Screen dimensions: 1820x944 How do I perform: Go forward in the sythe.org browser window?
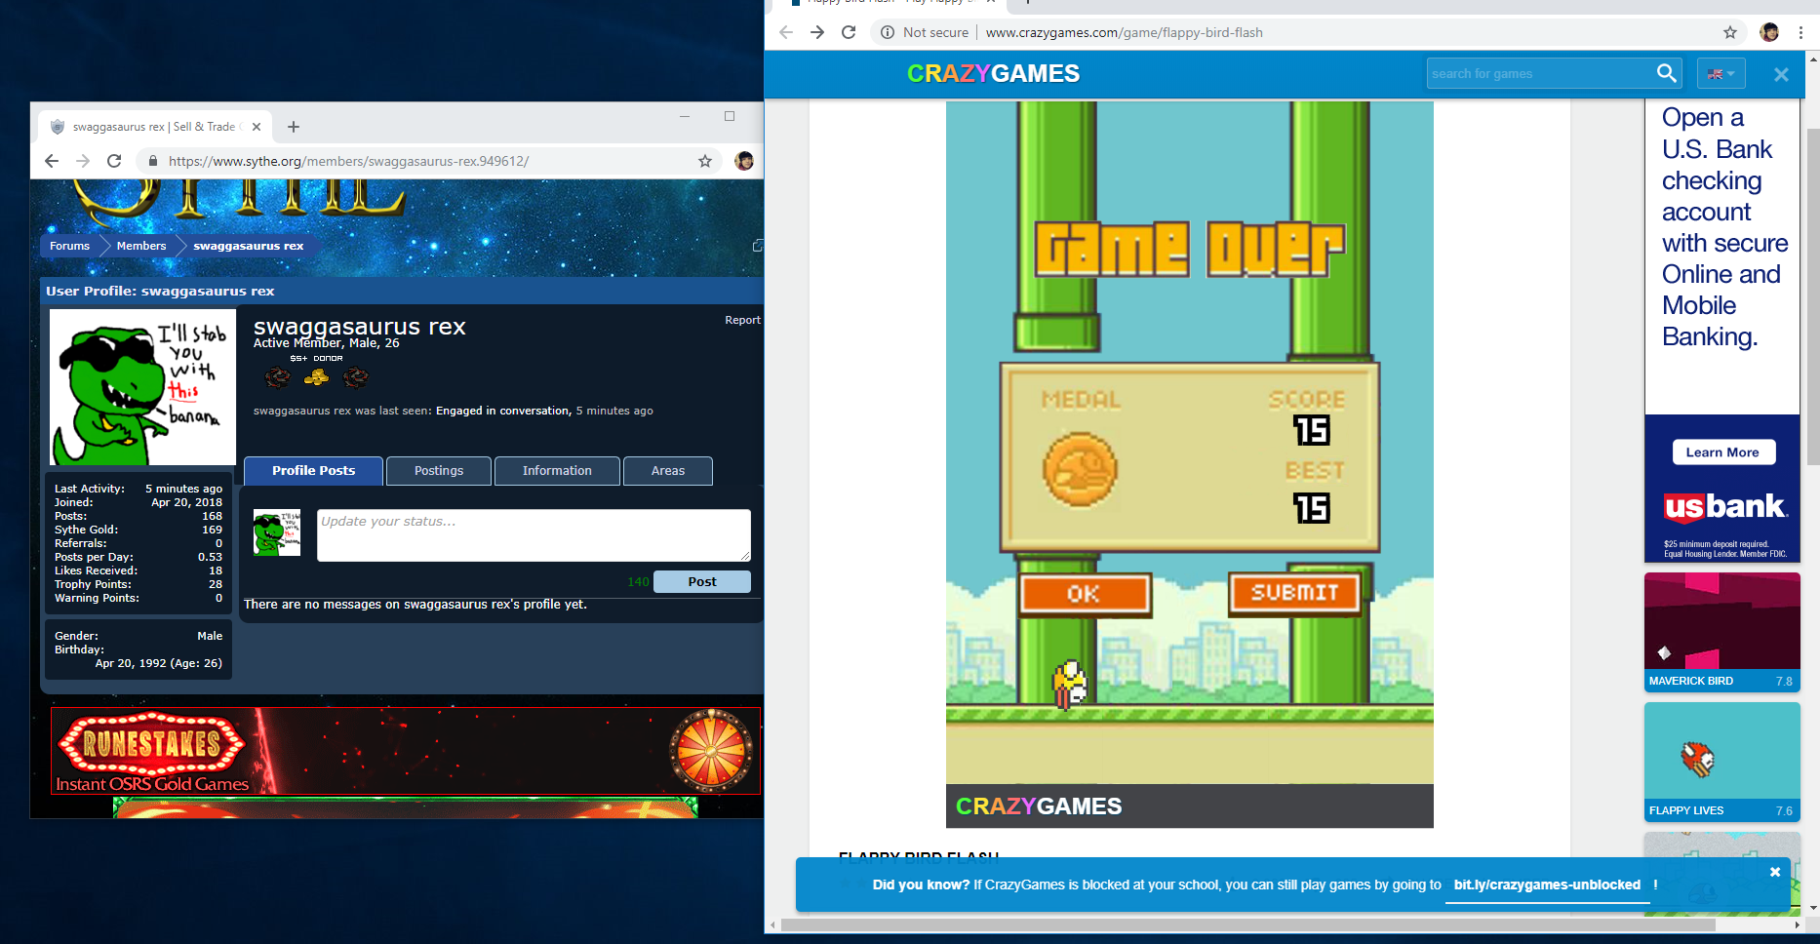[83, 161]
